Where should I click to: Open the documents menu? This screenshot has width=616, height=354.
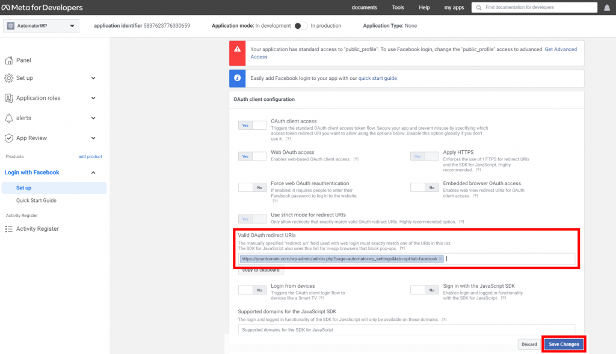coord(364,7)
